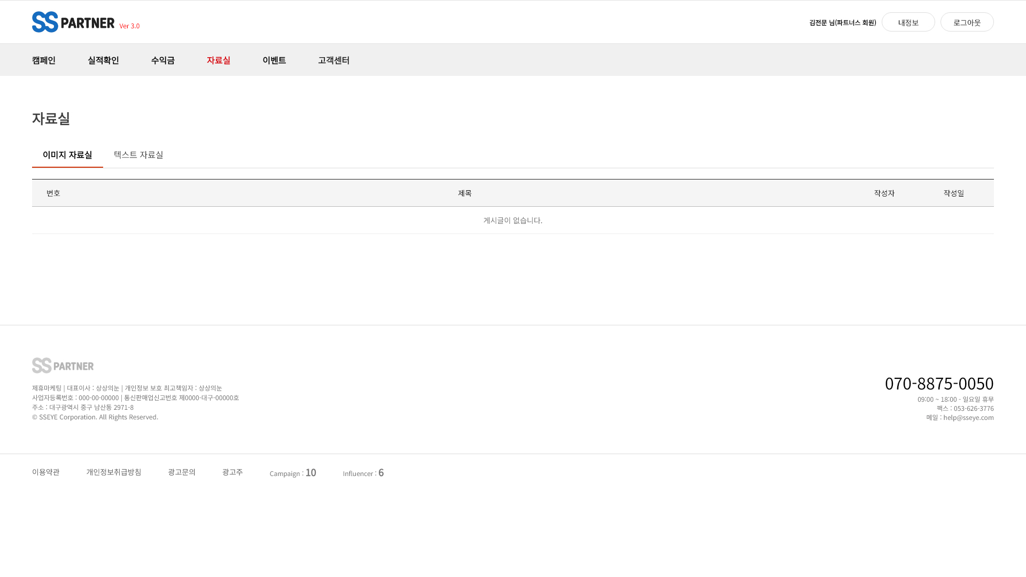
Task: Click the 광고주 footer link
Action: coord(232,472)
